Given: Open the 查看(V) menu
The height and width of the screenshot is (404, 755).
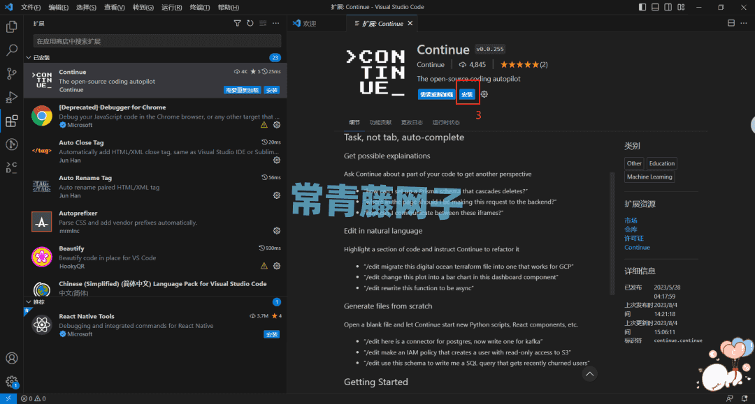Looking at the screenshot, I should point(114,7).
